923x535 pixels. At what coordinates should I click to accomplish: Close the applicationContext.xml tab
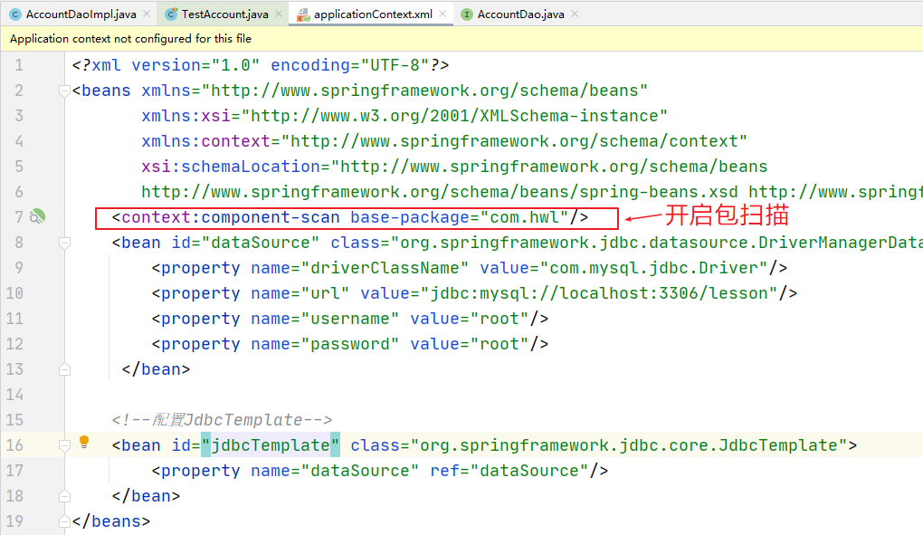(x=442, y=14)
